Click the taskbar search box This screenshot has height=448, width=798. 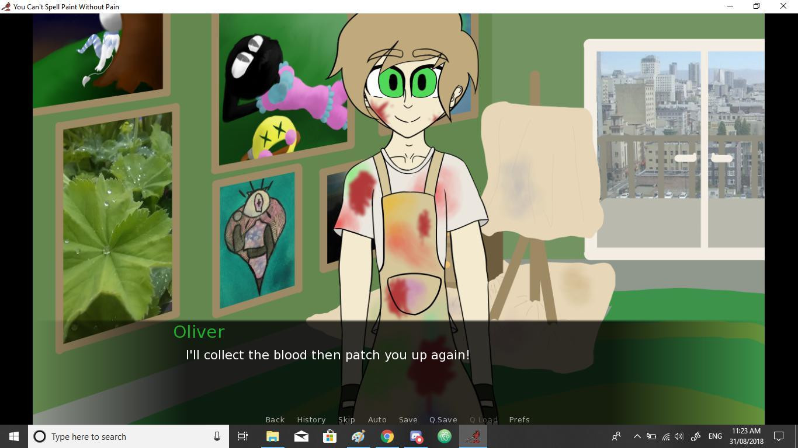128,436
